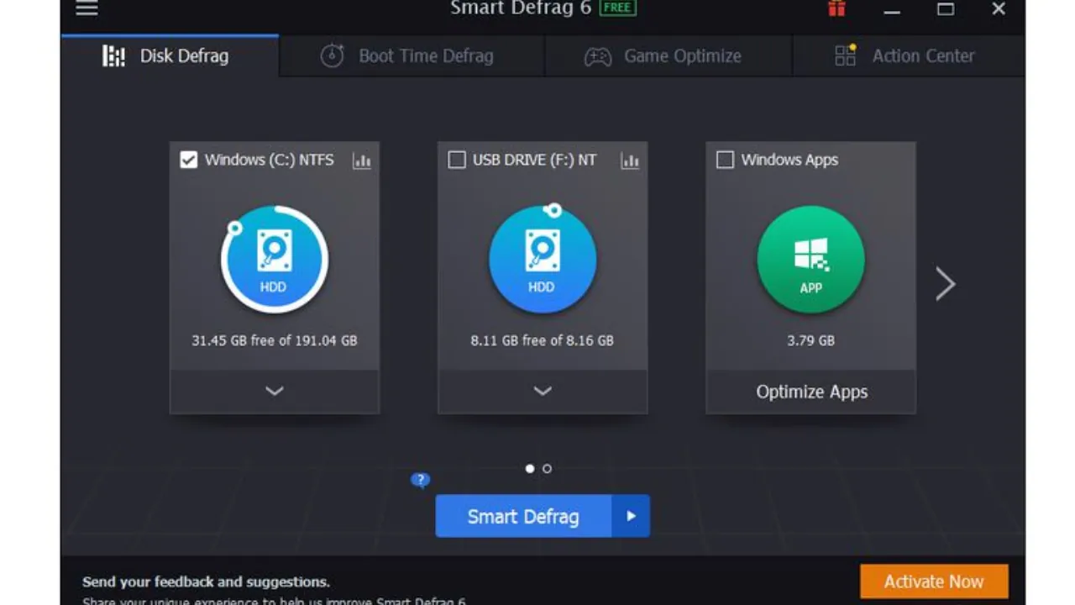Expand options under USB DRIVE (F:) card
The image size is (1075, 605).
pyautogui.click(x=543, y=392)
